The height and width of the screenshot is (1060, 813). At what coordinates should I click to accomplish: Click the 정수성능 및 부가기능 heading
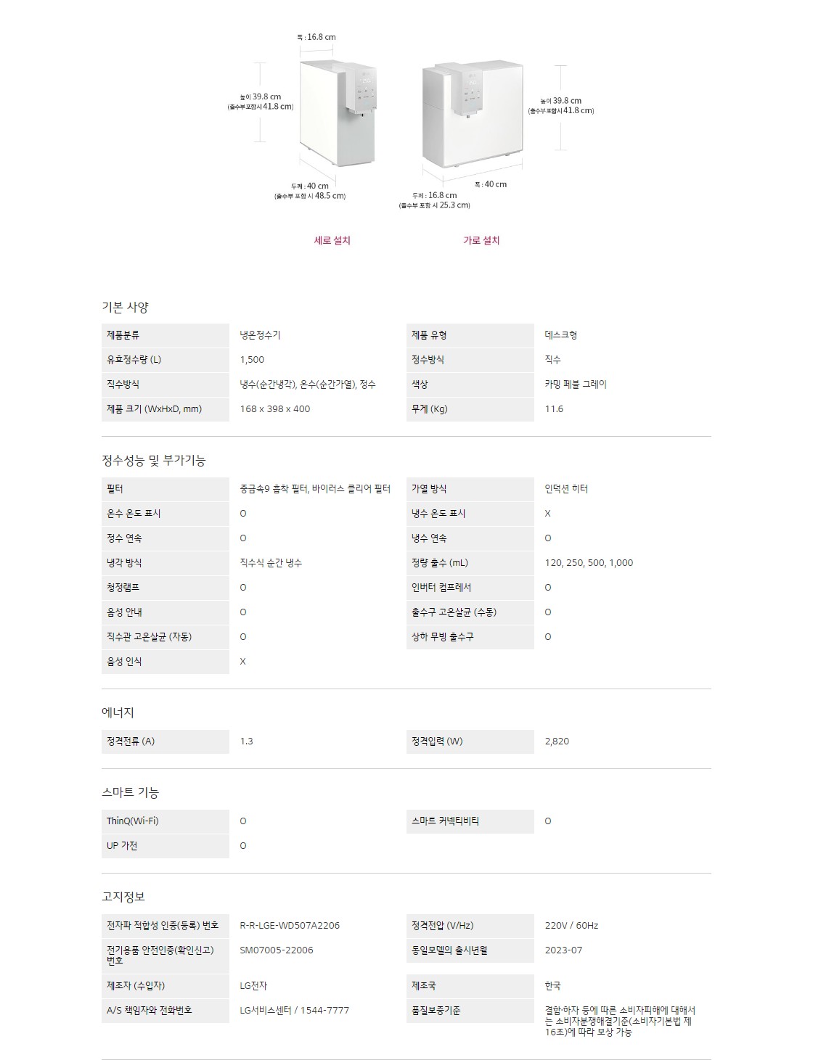tap(153, 460)
